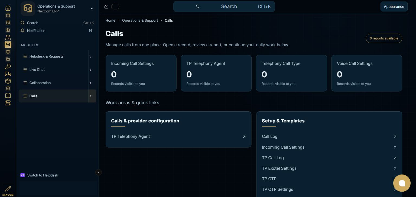
Task: Click the 'Work areas & quick links' heading
Action: [132, 103]
